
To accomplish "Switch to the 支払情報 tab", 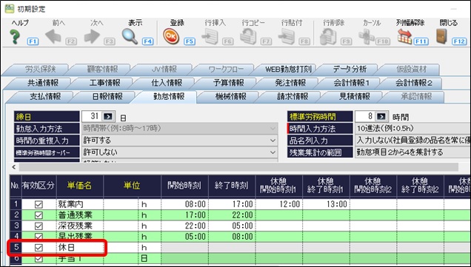I will pyautogui.click(x=45, y=97).
